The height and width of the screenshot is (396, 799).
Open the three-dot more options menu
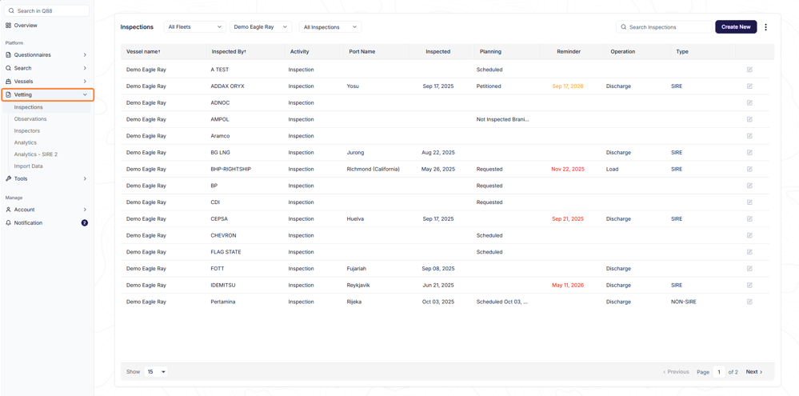click(x=765, y=27)
